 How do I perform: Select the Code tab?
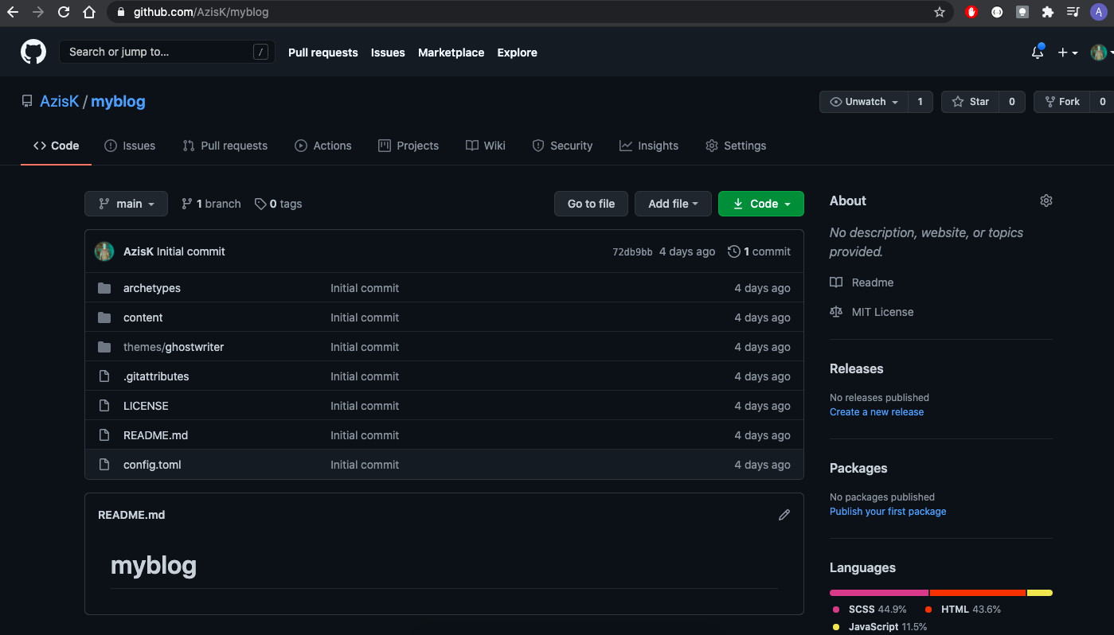(x=56, y=146)
